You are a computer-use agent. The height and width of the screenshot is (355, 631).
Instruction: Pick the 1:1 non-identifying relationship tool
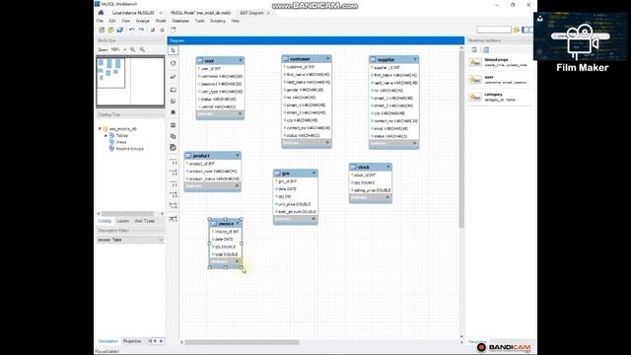point(174,163)
